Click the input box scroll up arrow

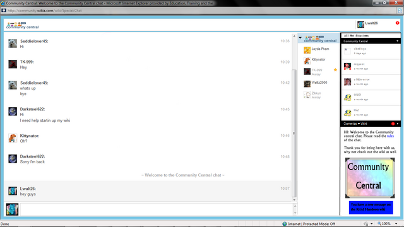point(295,206)
